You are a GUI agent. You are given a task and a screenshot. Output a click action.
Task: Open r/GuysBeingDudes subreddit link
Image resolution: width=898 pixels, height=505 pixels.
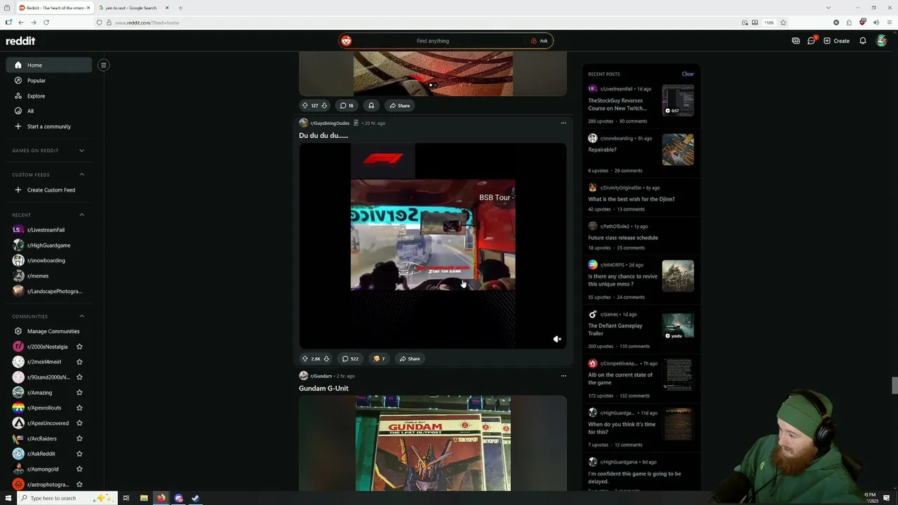click(x=330, y=123)
